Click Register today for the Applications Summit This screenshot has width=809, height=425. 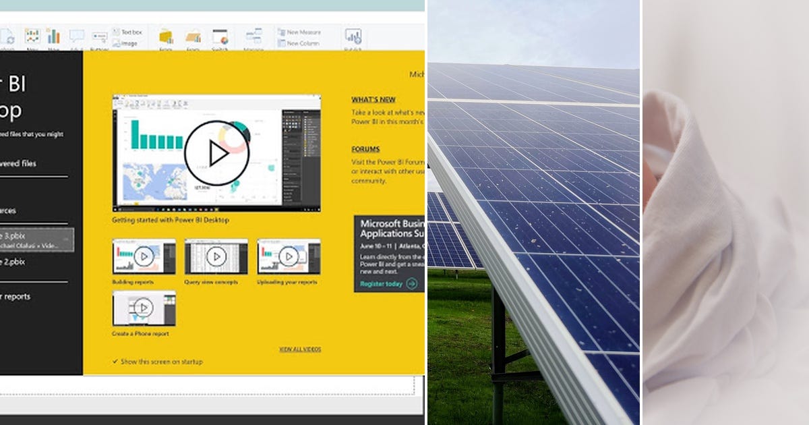382,284
